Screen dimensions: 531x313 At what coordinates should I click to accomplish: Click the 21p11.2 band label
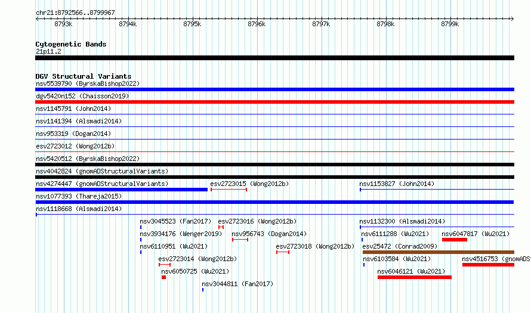pyautogui.click(x=48, y=51)
